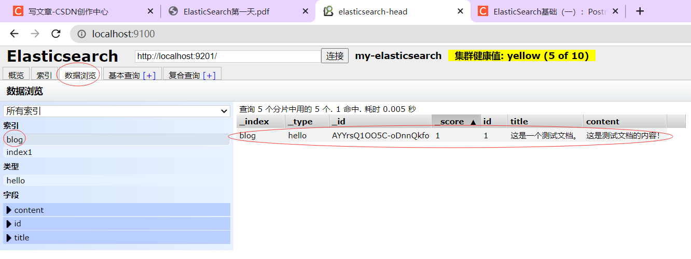Click cluster health yellow (5 of 10) badge
This screenshot has width=691, height=259.
[521, 56]
